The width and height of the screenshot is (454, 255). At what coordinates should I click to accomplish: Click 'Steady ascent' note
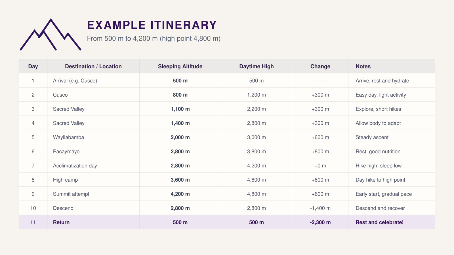[x=372, y=137]
